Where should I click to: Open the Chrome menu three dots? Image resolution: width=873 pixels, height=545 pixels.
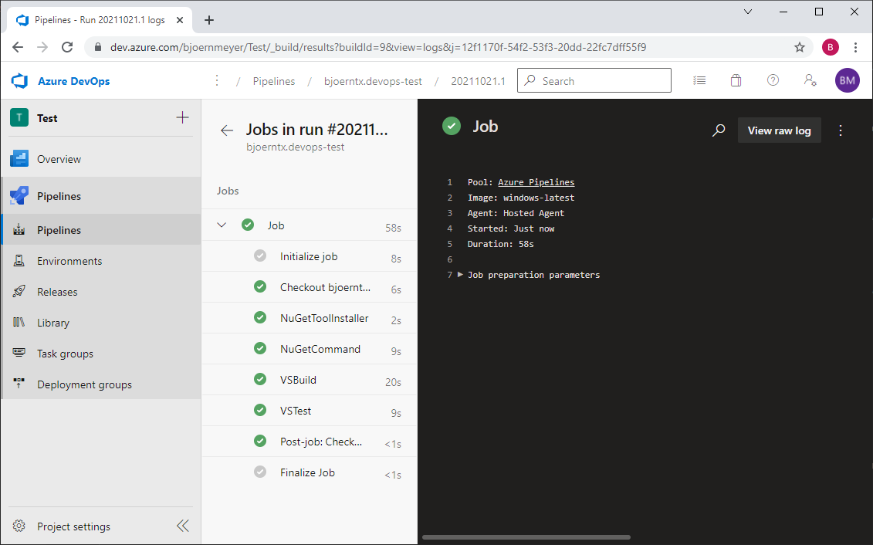coord(856,47)
